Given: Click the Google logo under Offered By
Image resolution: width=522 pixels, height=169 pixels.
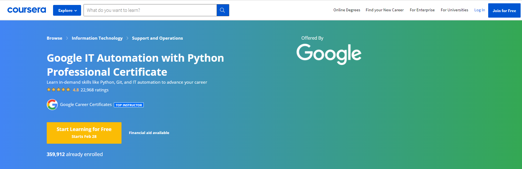Looking at the screenshot, I should click(329, 54).
